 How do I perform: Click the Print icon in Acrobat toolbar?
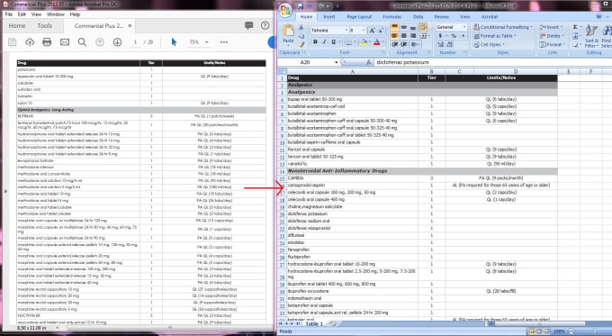pos(47,42)
